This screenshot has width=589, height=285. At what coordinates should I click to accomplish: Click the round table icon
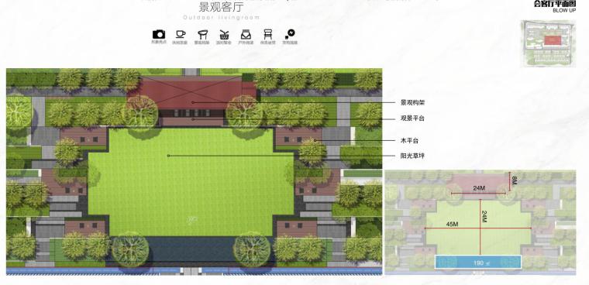202,35
